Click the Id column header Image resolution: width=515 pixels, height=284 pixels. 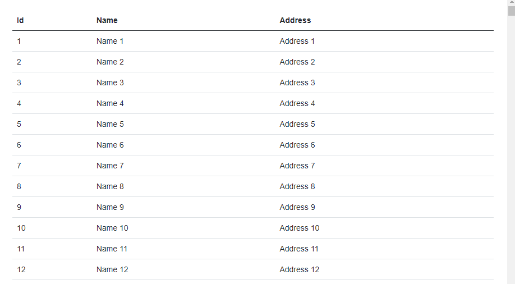[x=20, y=20]
